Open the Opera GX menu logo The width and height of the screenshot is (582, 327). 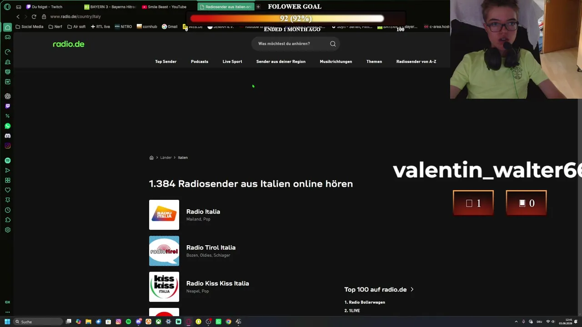point(7,7)
